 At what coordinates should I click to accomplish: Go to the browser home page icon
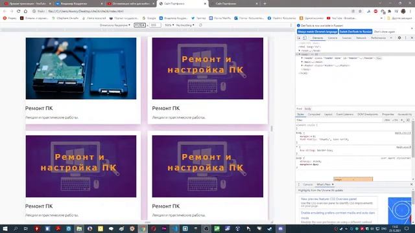tap(26, 11)
